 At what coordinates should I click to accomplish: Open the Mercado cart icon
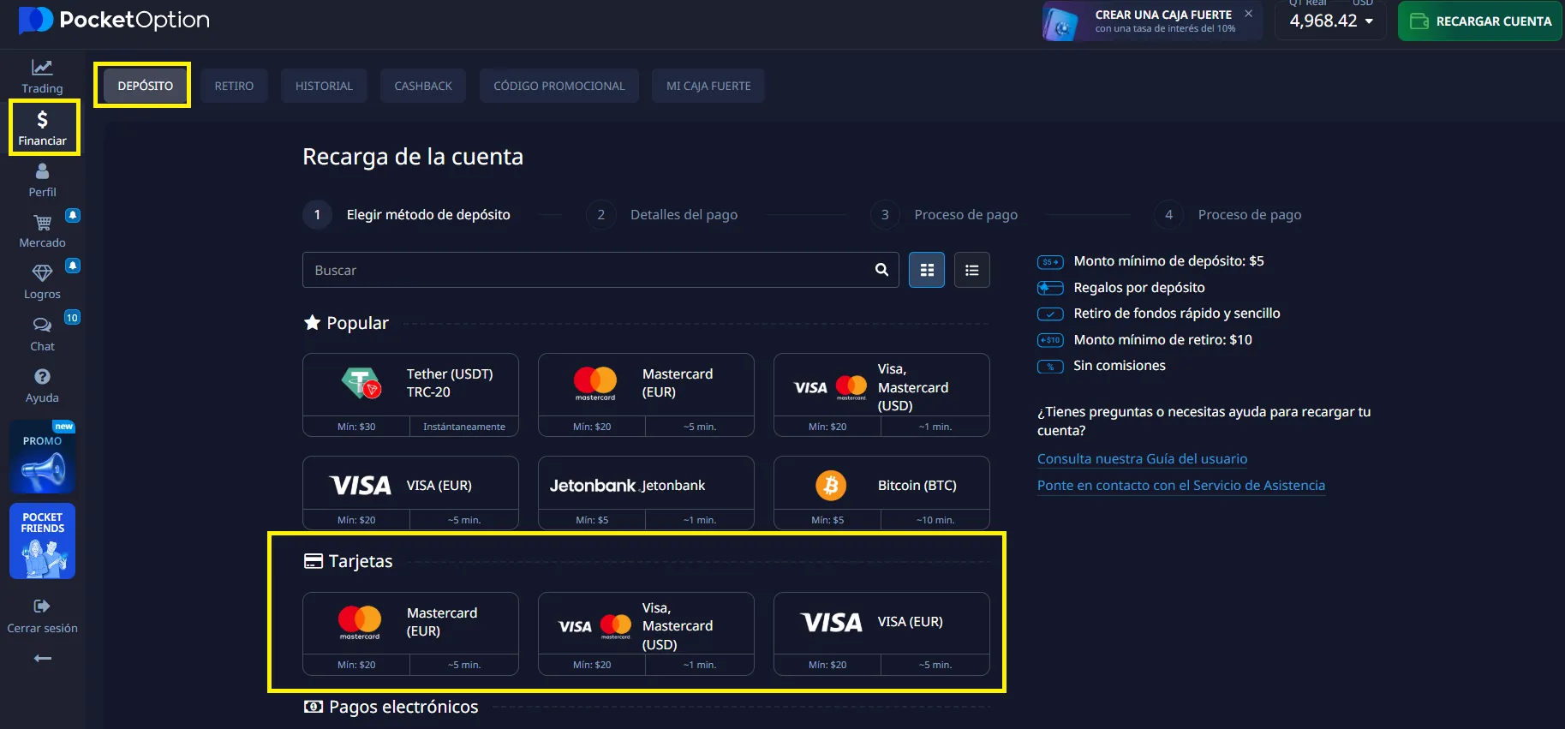click(42, 223)
